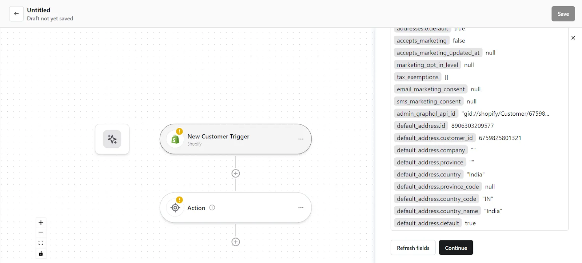The image size is (582, 263).
Task: Select default_address.country field tag
Action: (428, 175)
